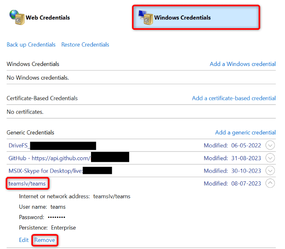Remove the teamslv/teams credential
This screenshot has height=249, width=285.
44,240
